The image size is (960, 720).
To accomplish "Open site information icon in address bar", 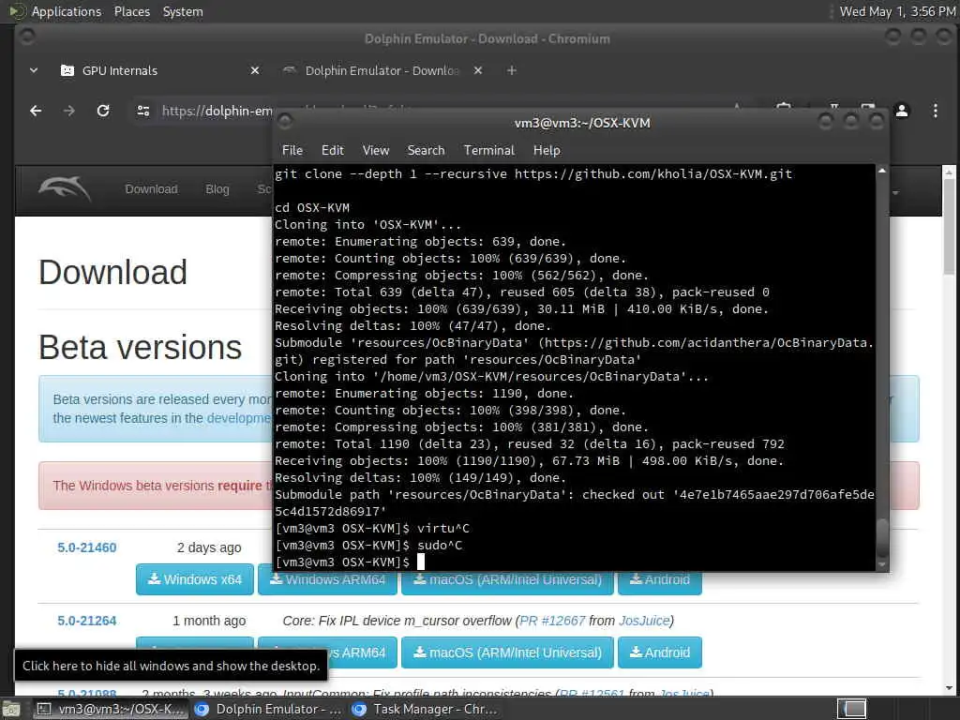I will point(143,111).
